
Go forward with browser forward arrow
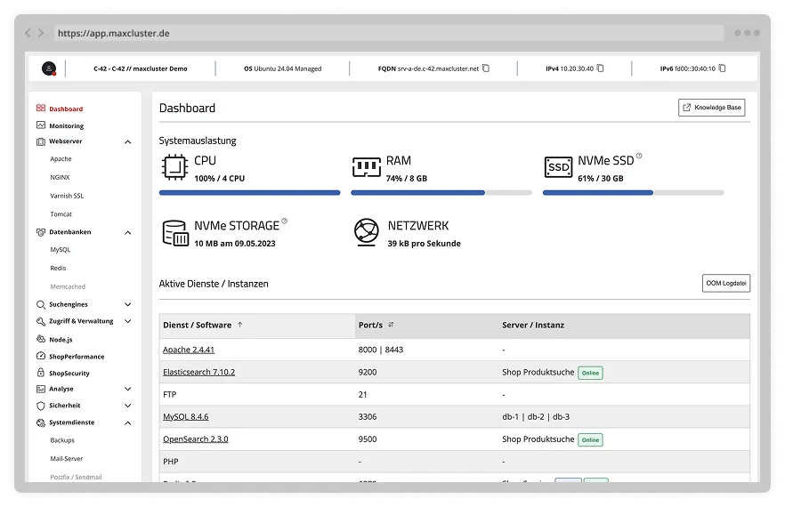pos(41,33)
